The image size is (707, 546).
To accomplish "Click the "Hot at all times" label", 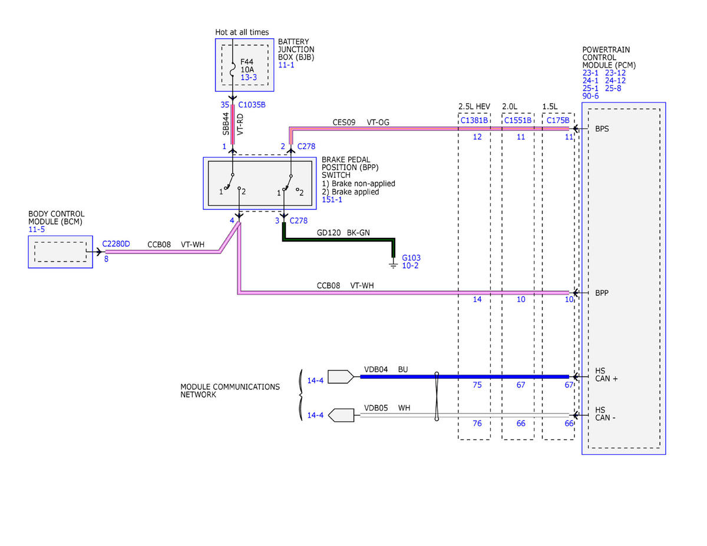I will 242,32.
